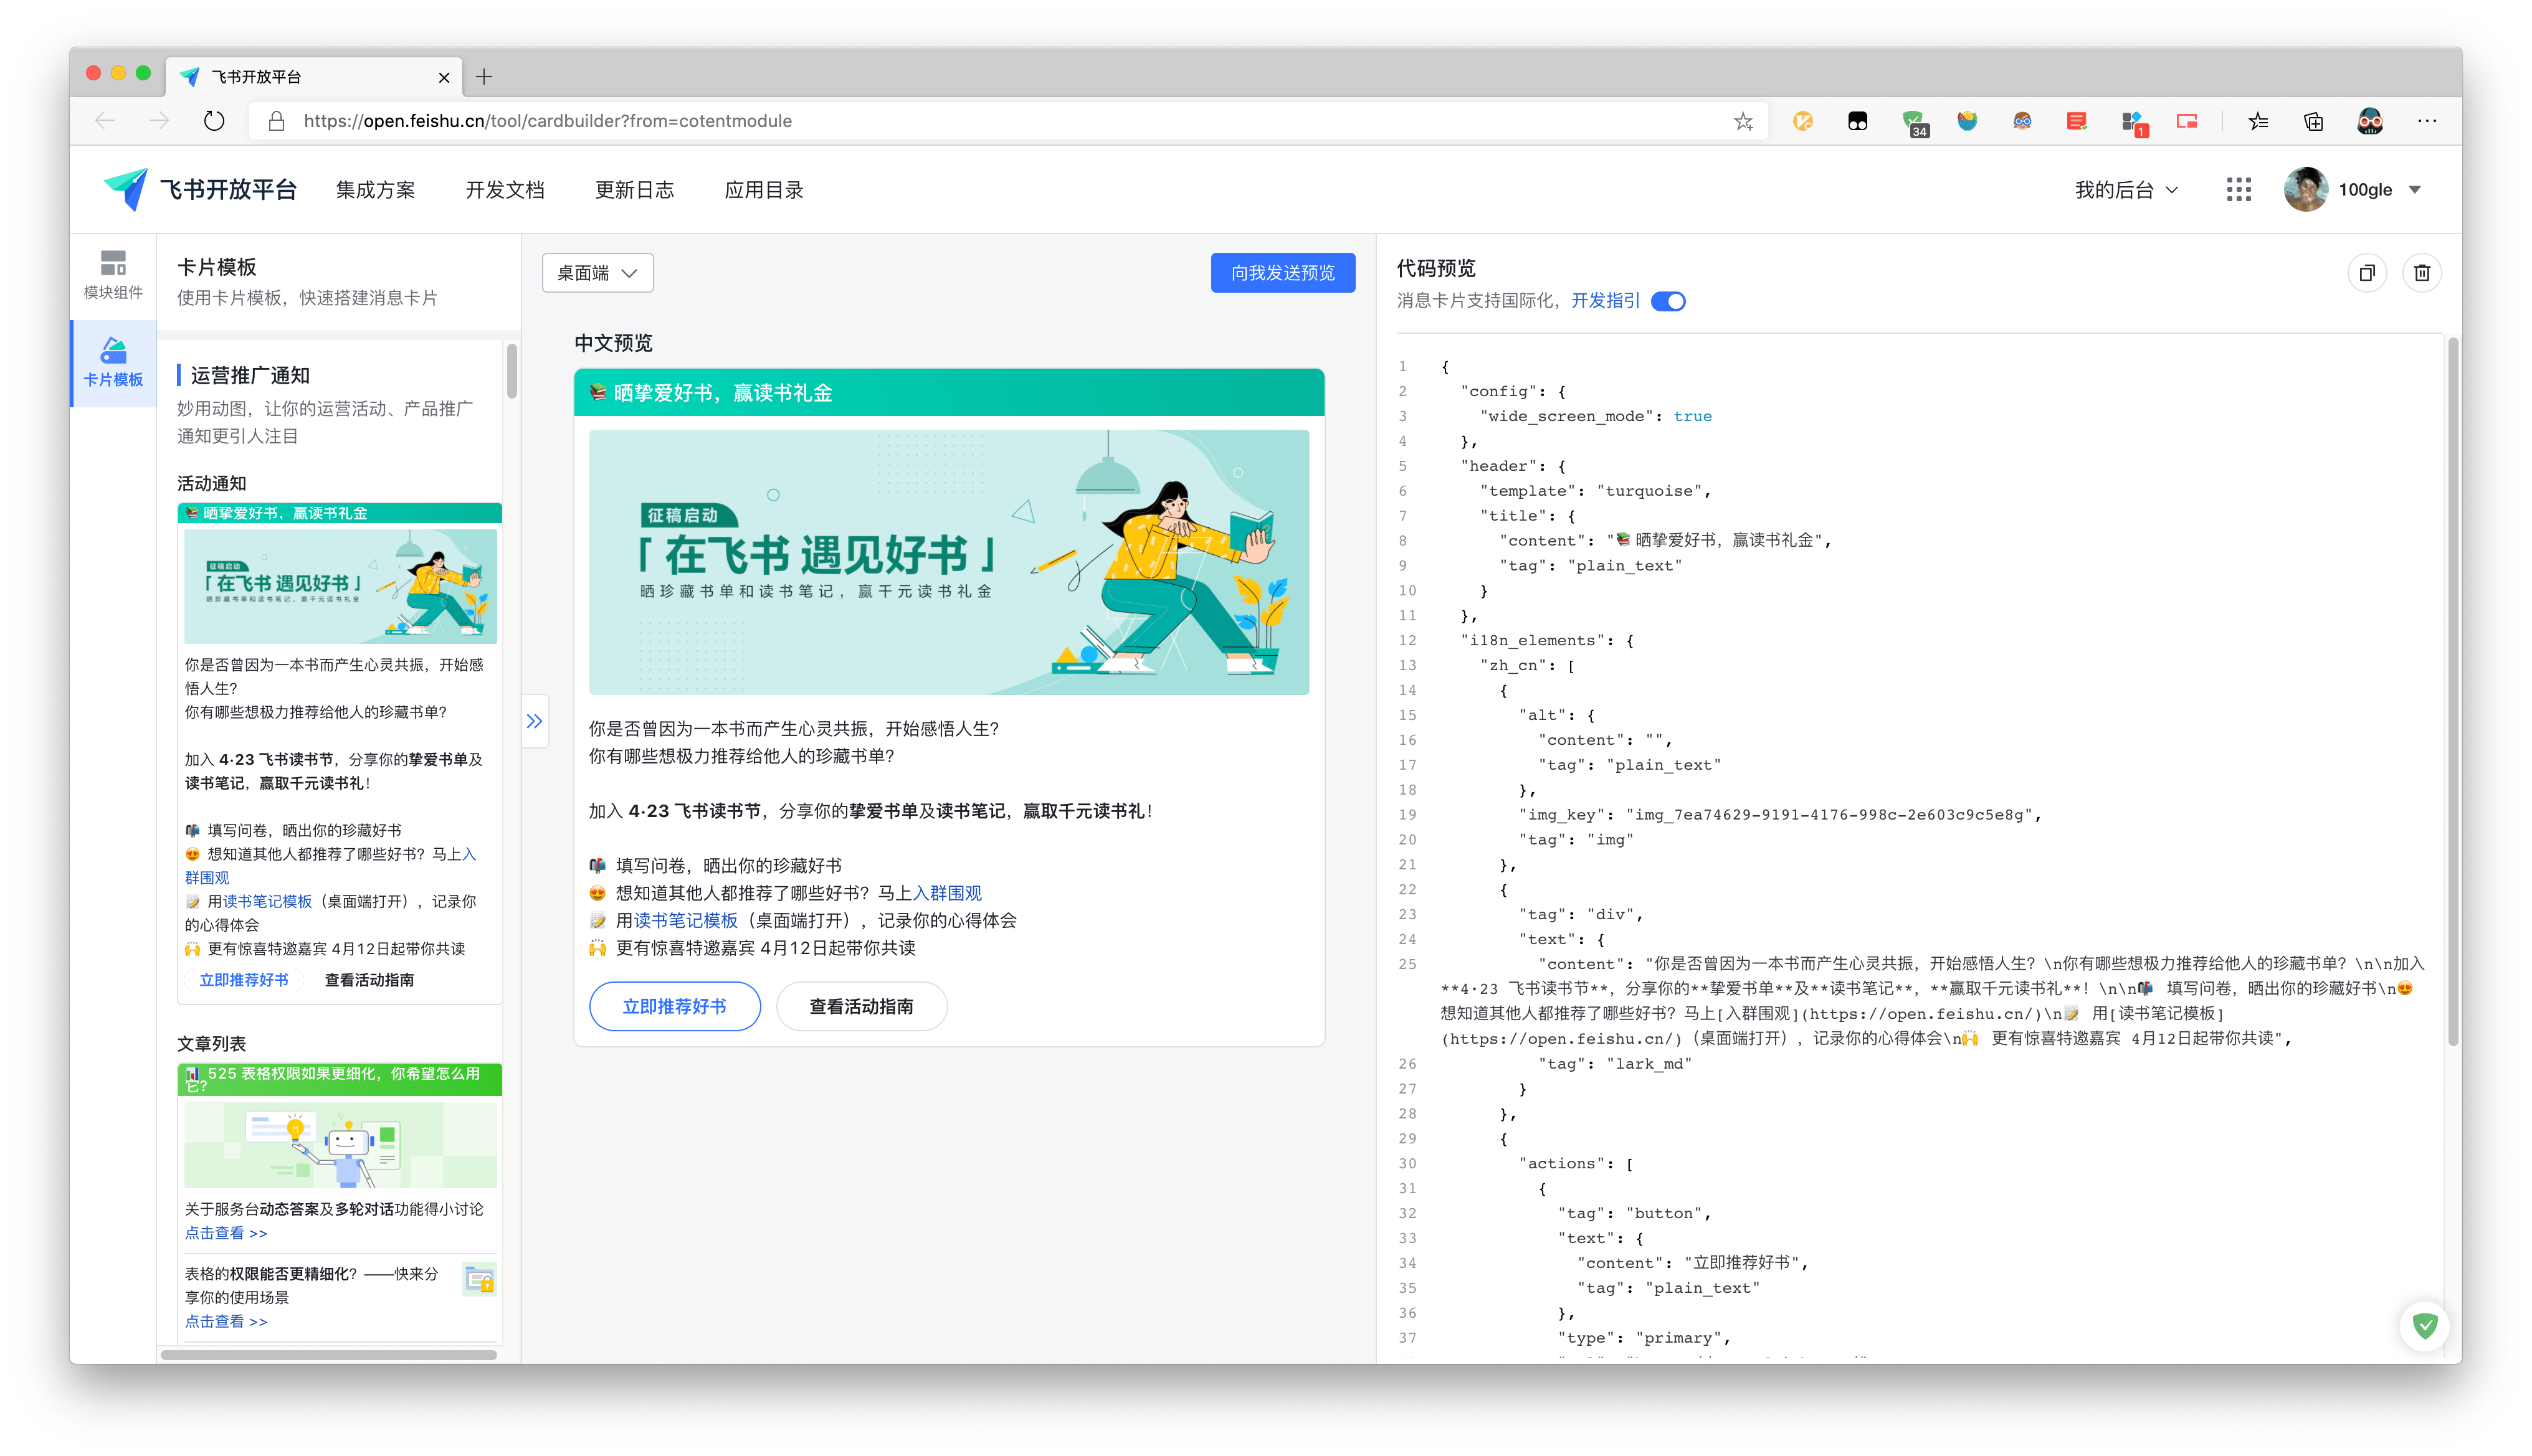Viewport: 2532px width, 1456px height.
Task: Go back in browser history
Action: click(105, 121)
